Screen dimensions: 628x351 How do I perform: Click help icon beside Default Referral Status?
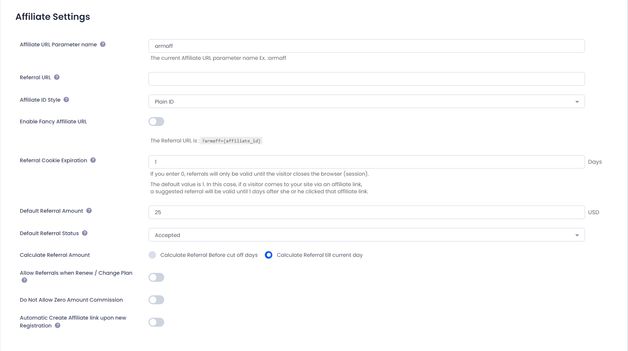(85, 233)
